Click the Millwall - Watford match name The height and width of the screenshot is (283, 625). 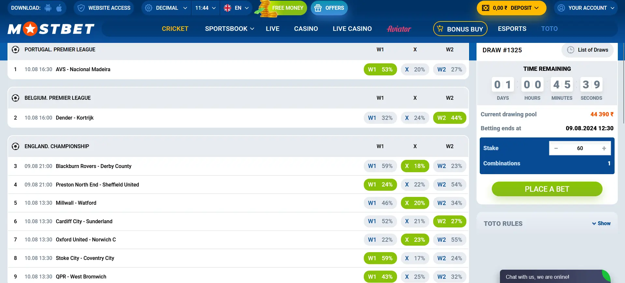click(x=76, y=203)
